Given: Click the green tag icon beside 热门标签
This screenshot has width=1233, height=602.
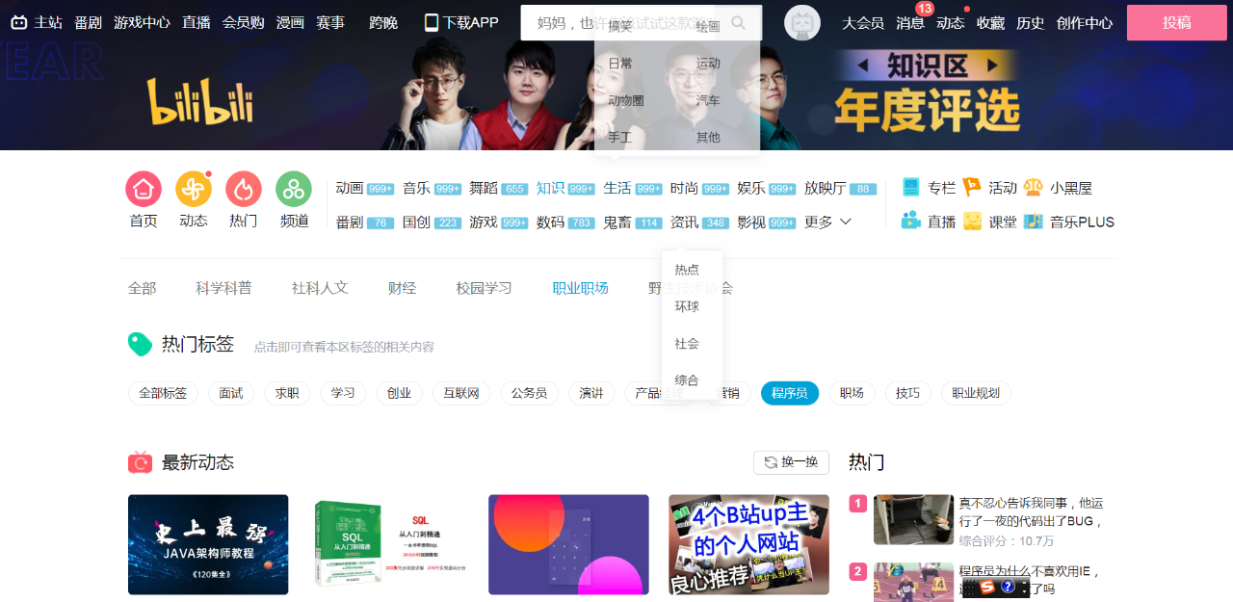Looking at the screenshot, I should [140, 344].
